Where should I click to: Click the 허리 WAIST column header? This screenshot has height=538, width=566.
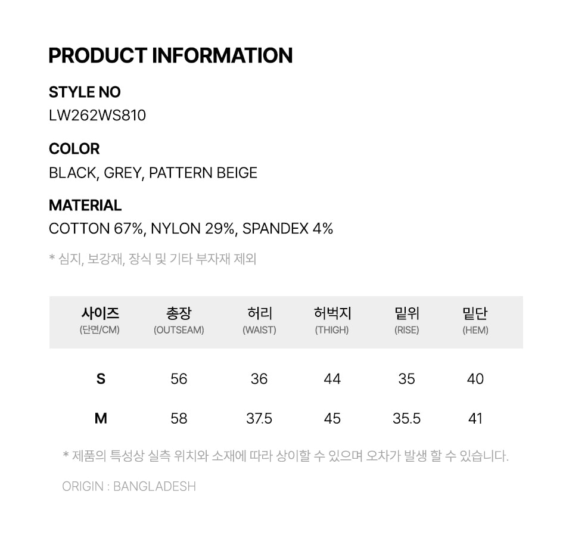point(259,320)
